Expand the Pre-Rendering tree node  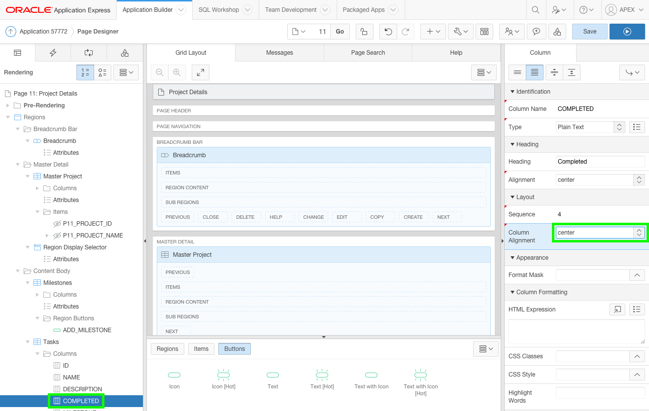(7, 105)
